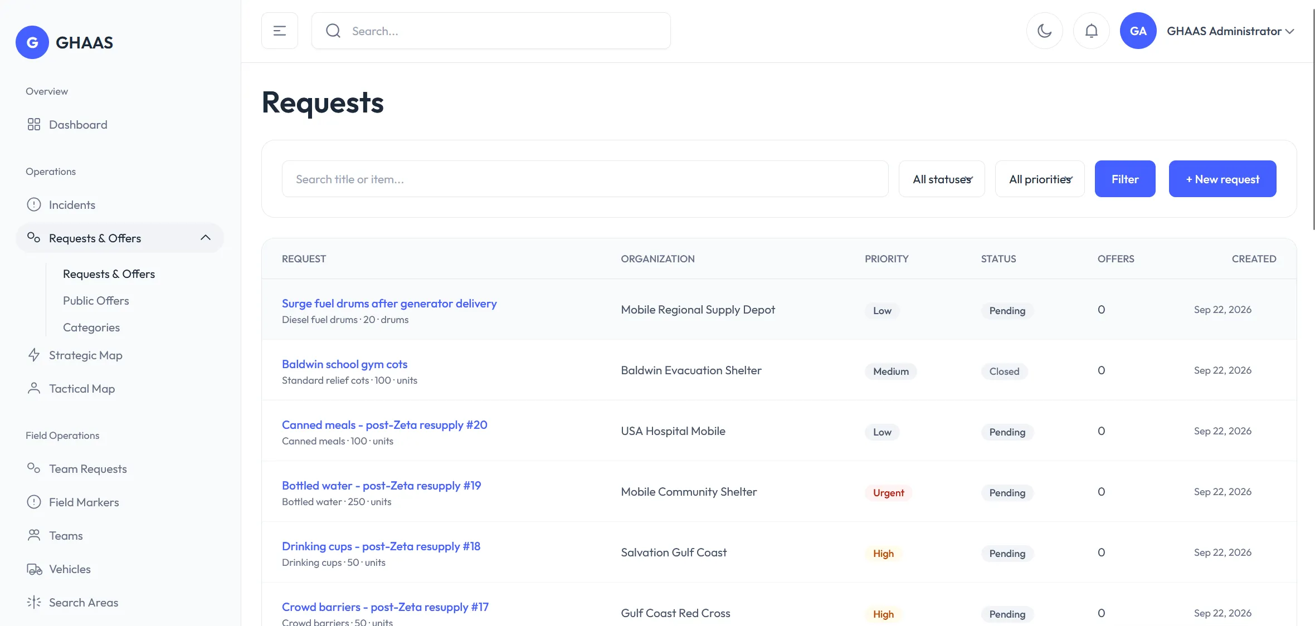Click USA Hospital Mobile cell
The image size is (1315, 626).
click(673, 431)
